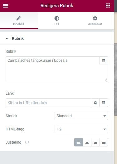Open link options gear icon
Screen dimensions: 117x164
tap(95, 103)
